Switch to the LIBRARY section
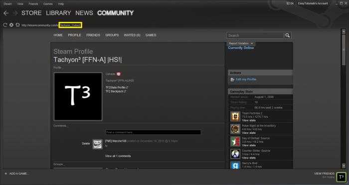349x185 pixels. pos(58,13)
